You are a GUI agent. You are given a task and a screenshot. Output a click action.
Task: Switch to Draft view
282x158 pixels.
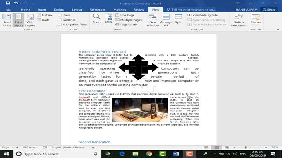43,20
